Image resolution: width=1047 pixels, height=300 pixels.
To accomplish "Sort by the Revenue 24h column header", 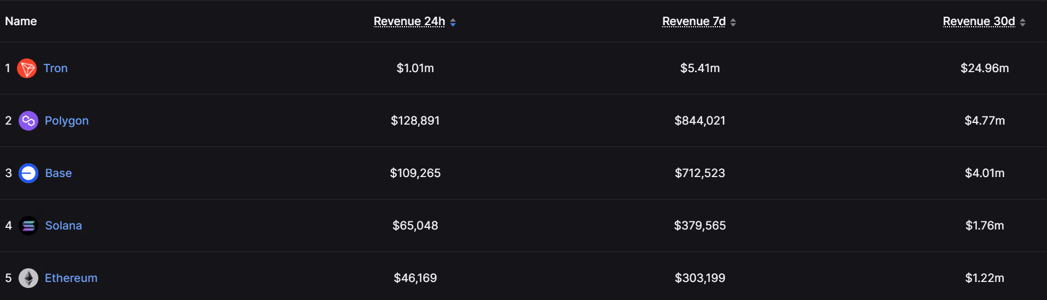I will 409,21.
